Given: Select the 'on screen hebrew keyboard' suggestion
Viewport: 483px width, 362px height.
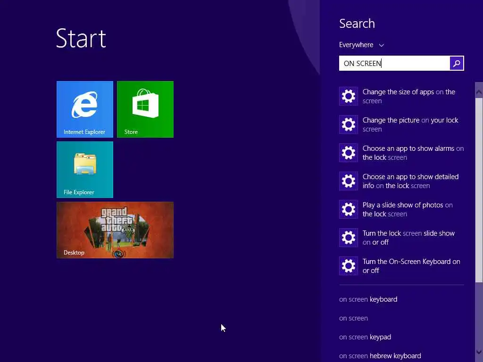Looking at the screenshot, I should [x=380, y=356].
